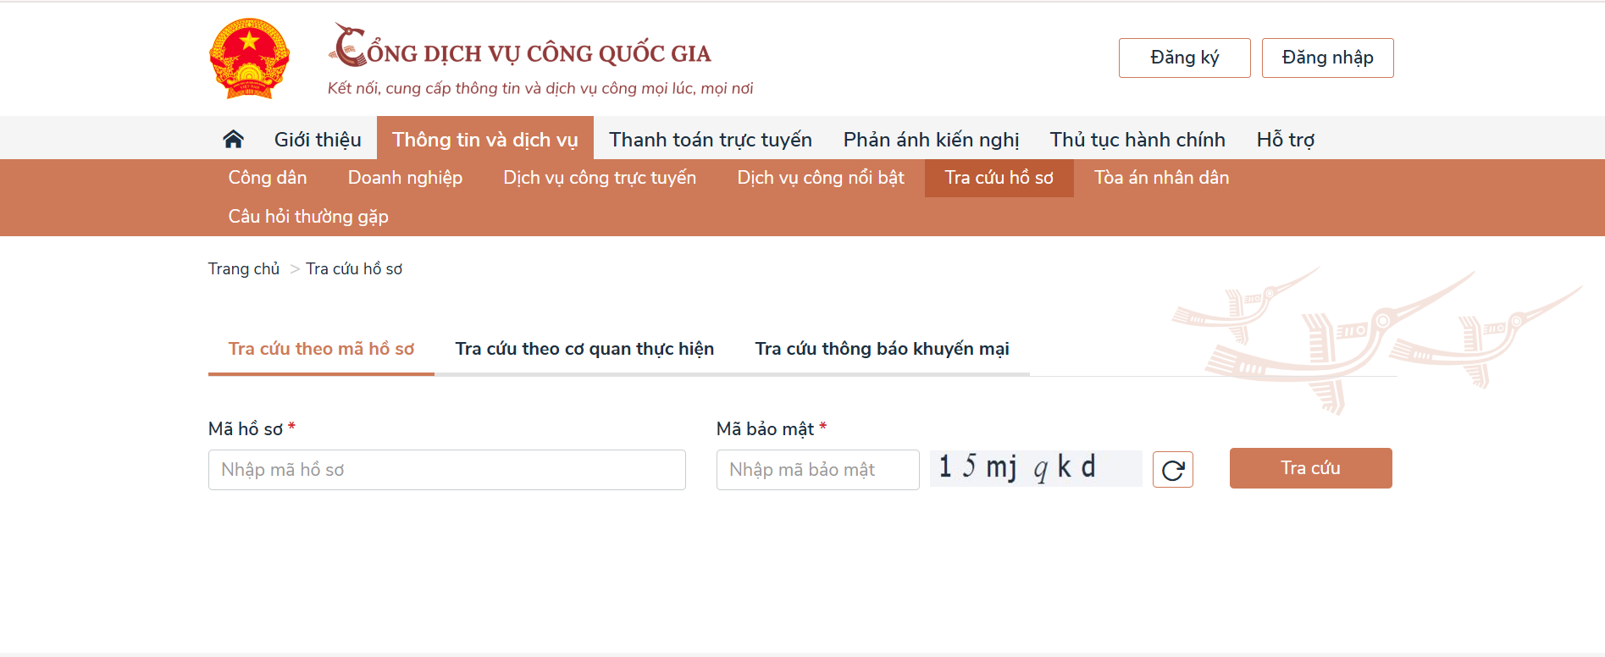Open Tòa án nhân dân submenu
Image resolution: width=1605 pixels, height=657 pixels.
tap(1161, 178)
